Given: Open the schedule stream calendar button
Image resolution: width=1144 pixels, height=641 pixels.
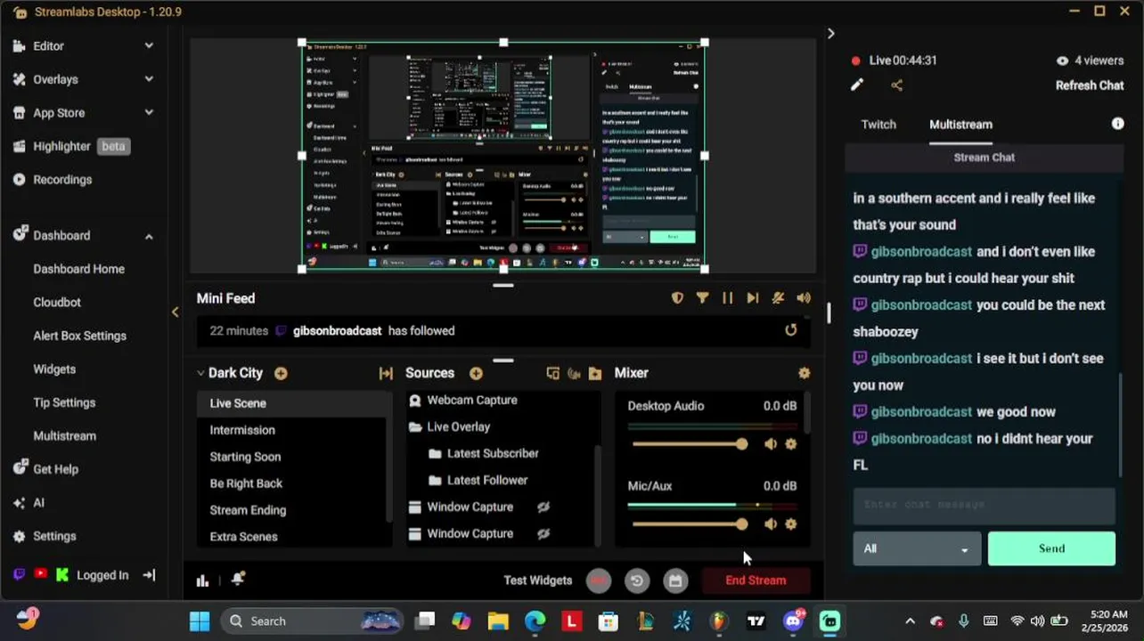Looking at the screenshot, I should click(x=675, y=580).
